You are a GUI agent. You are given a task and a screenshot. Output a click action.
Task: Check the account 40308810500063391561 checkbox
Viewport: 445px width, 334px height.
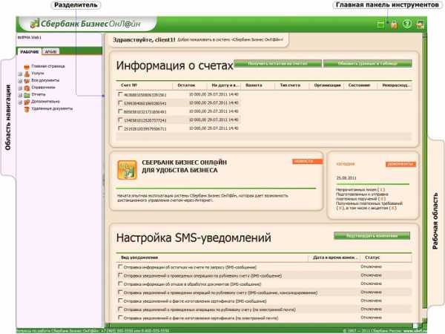(x=122, y=96)
